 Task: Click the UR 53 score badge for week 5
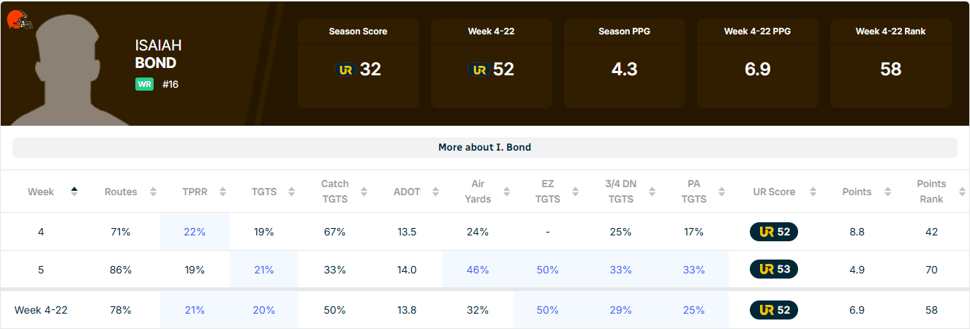point(774,270)
